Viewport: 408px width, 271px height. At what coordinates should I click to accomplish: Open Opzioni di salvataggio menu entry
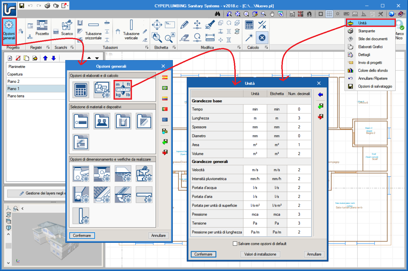[370, 86]
